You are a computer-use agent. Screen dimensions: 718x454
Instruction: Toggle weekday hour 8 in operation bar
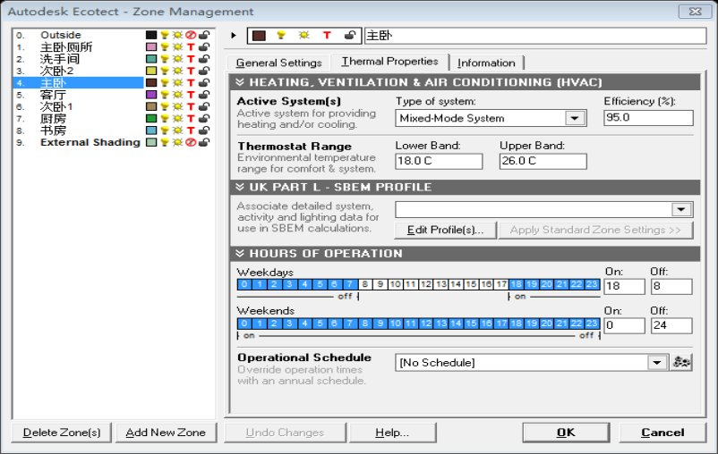(x=364, y=284)
